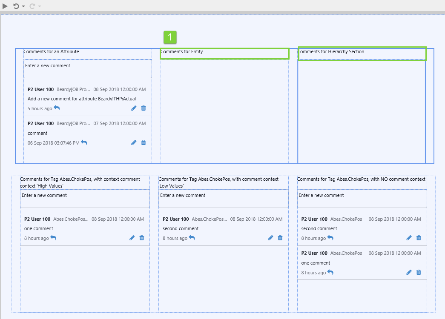445x319 pixels.
Task: Click the Undo arrow icon
Action: point(16,6)
